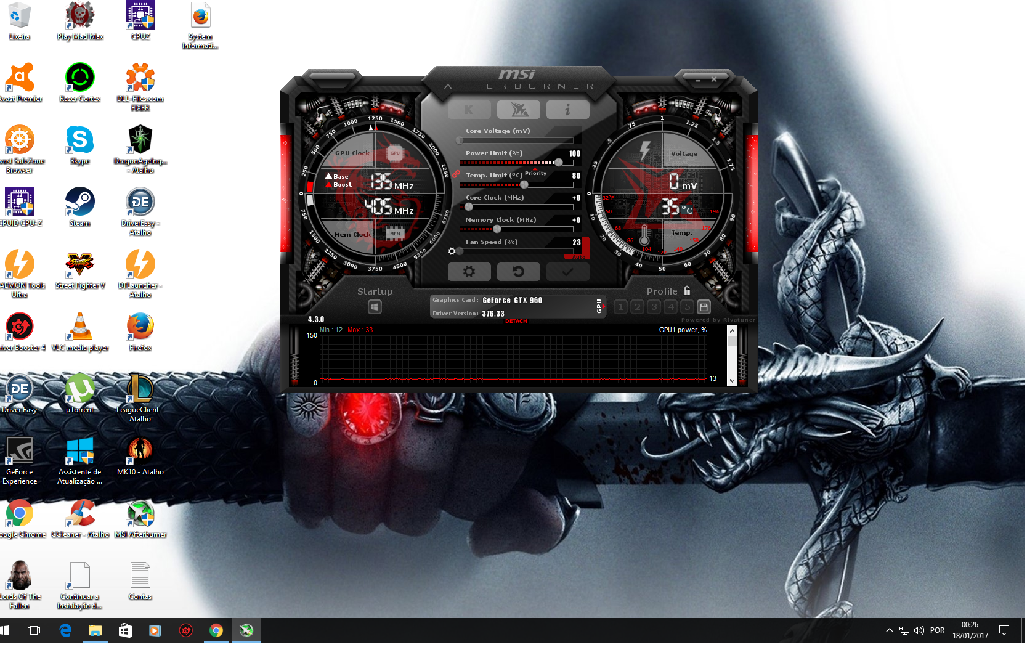The width and height of the screenshot is (1035, 647).
Task: Minimize the MSI Afterburner window
Action: click(698, 80)
